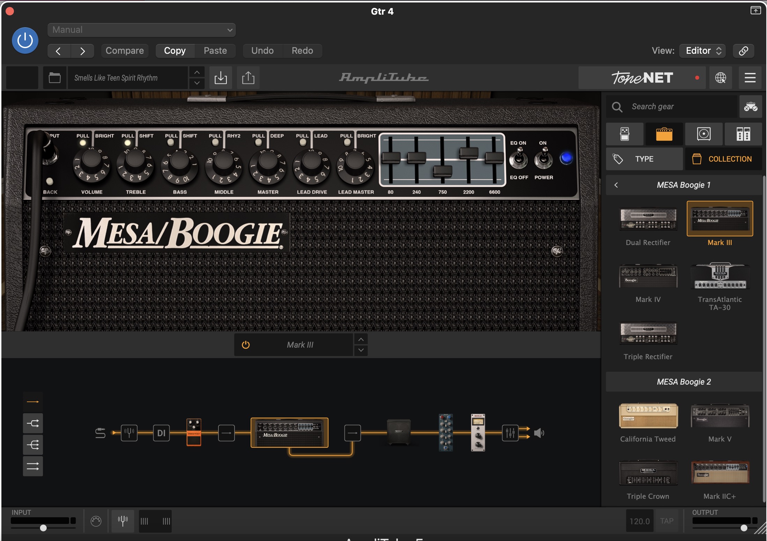
Task: Select the Dual Rectifier amp thumbnail
Action: [x=648, y=219]
